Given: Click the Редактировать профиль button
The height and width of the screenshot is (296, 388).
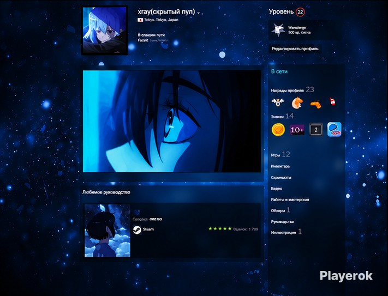Looking at the screenshot, I should click(x=295, y=49).
